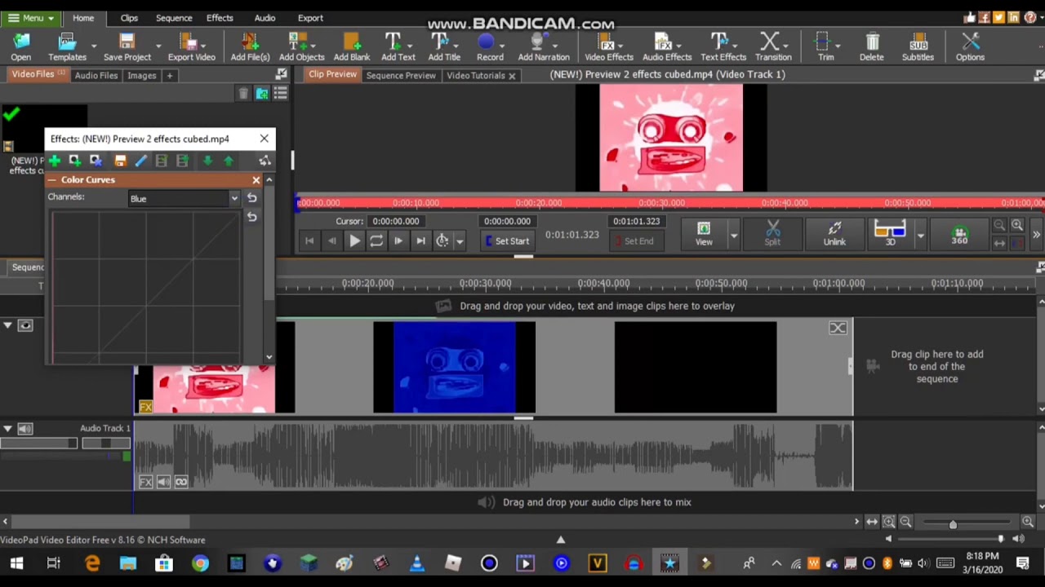
Task: Expand more preview controls with double chevron
Action: pyautogui.click(x=1036, y=235)
